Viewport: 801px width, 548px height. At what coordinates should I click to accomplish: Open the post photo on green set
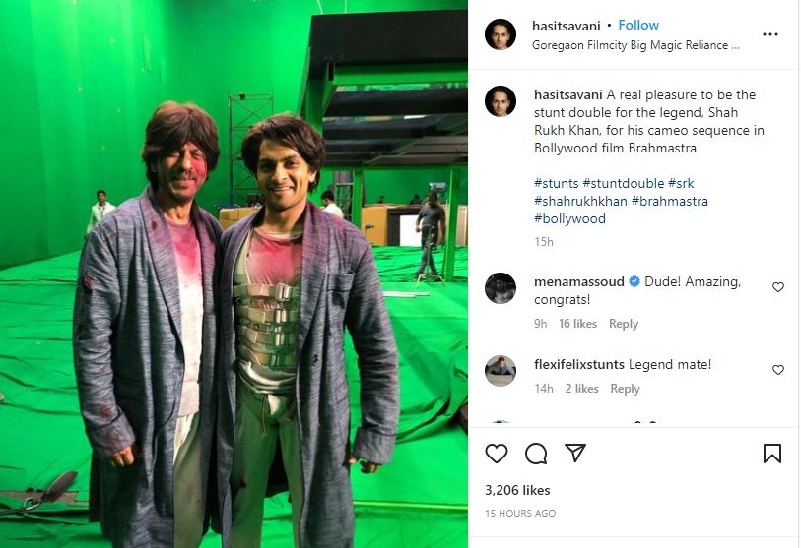click(234, 274)
